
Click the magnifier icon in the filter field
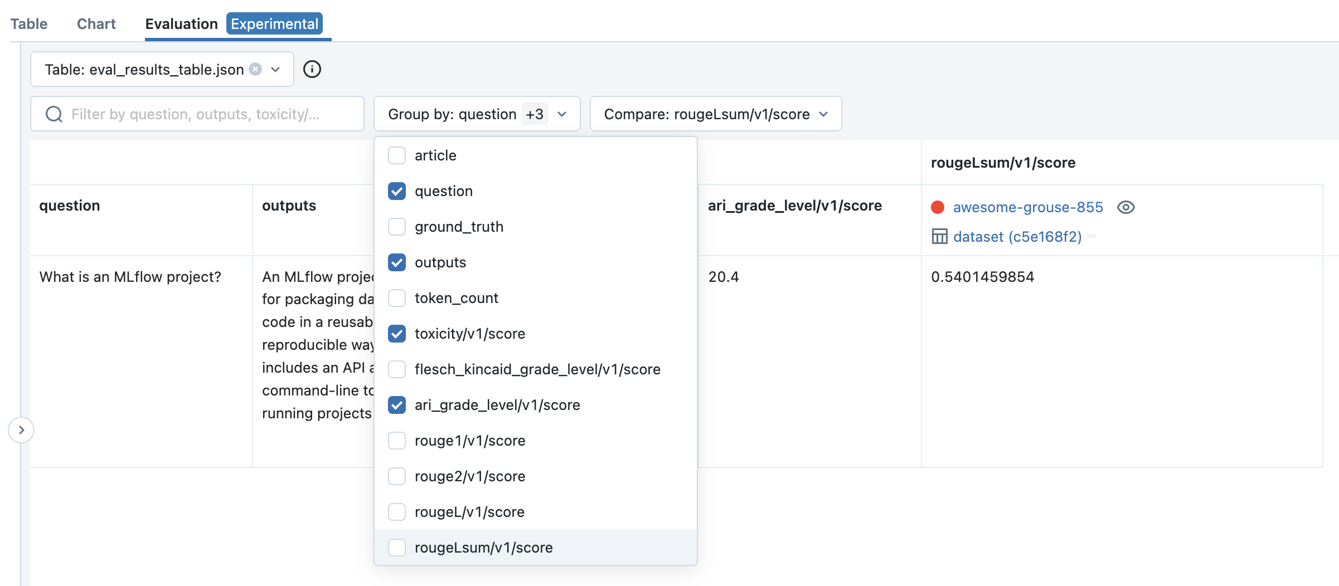[x=53, y=114]
